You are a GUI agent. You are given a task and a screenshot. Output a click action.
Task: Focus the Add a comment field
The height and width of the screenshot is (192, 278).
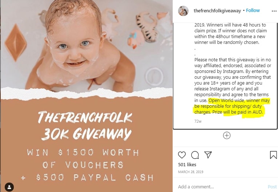pyautogui.click(x=222, y=187)
